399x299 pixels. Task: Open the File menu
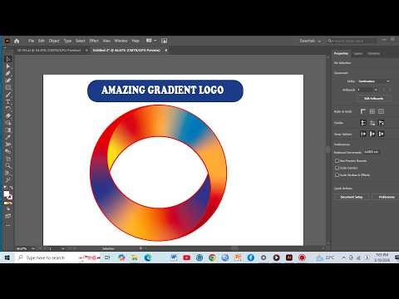tap(31, 41)
